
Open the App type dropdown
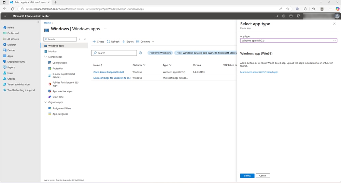click(x=288, y=41)
